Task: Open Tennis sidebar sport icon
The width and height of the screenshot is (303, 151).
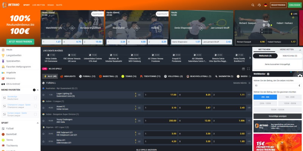Action: pos(3,140)
